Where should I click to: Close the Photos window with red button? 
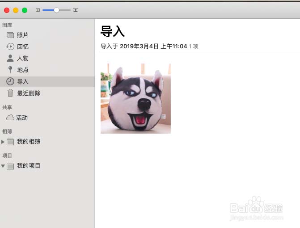click(x=7, y=10)
